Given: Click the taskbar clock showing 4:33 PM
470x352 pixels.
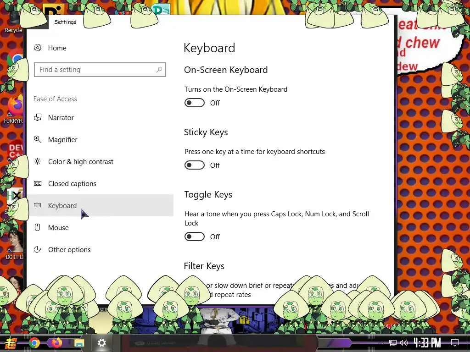Looking at the screenshot, I should [x=427, y=342].
